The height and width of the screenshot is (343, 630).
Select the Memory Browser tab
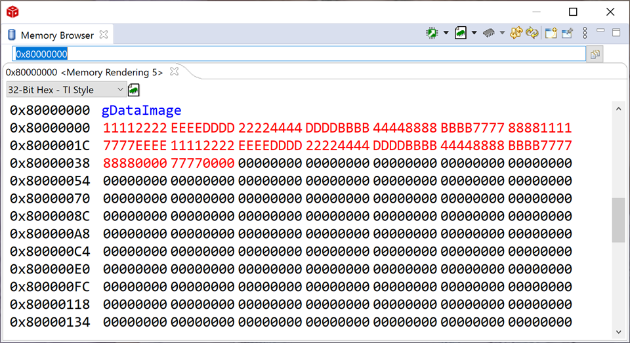click(57, 35)
